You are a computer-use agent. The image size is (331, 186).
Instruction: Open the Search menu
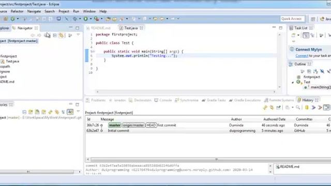pos(50,11)
